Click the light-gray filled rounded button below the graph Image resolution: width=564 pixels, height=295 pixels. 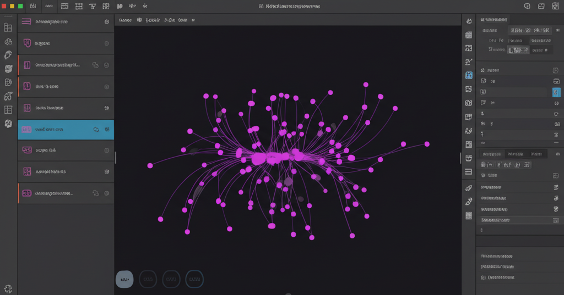pyautogui.click(x=124, y=279)
